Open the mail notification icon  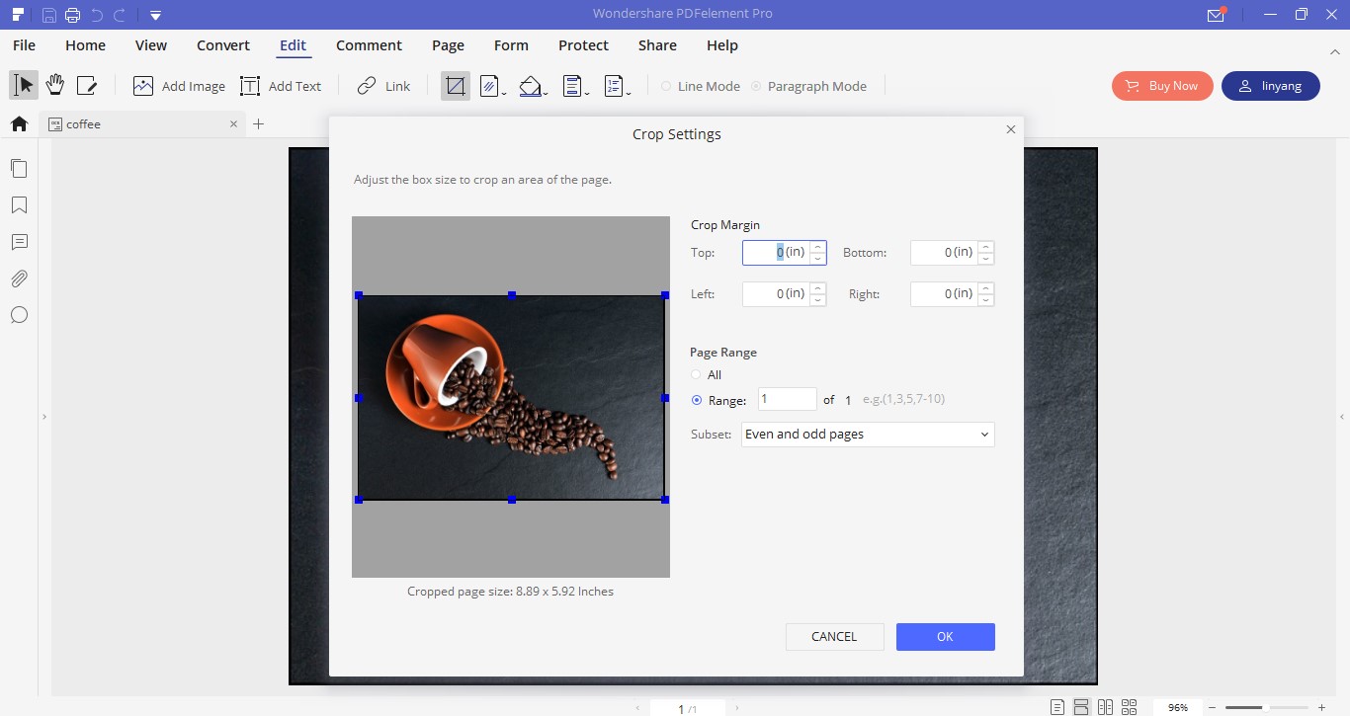point(1217,15)
